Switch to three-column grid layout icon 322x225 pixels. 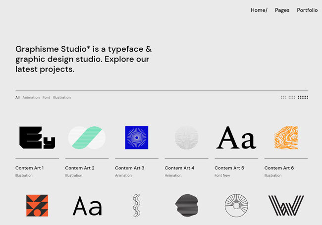[x=283, y=97]
